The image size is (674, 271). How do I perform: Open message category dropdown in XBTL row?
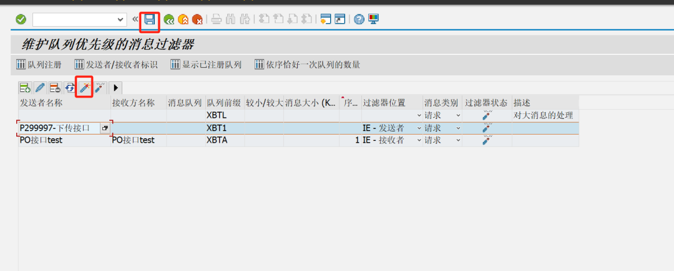458,116
